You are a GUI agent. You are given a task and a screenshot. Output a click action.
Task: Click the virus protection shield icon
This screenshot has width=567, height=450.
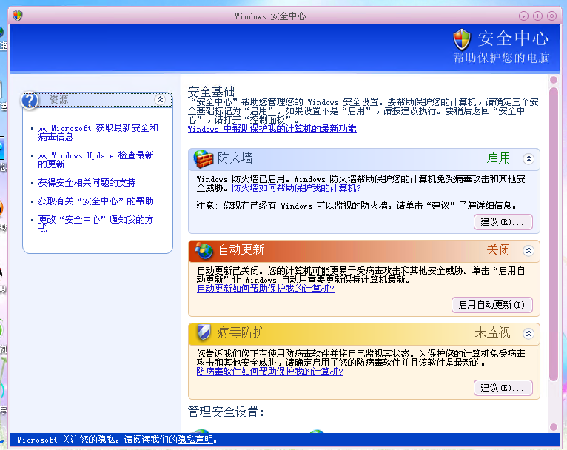(204, 332)
